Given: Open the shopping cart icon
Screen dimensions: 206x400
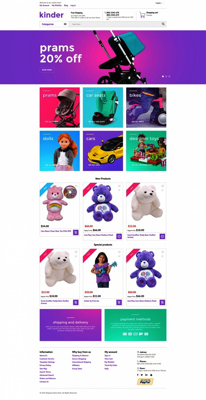Looking at the screenshot, I should [x=142, y=15].
